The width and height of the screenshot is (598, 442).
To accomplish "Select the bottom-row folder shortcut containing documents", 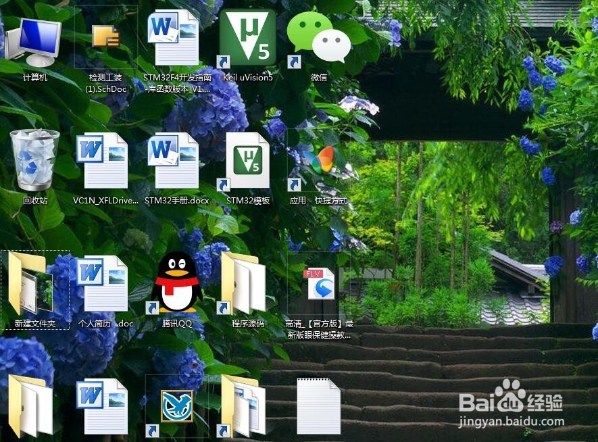I will 243,407.
